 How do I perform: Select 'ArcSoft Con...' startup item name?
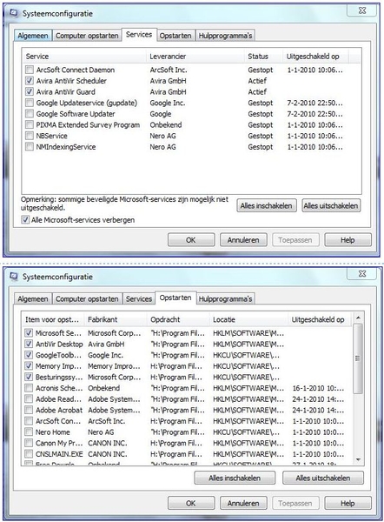58,421
